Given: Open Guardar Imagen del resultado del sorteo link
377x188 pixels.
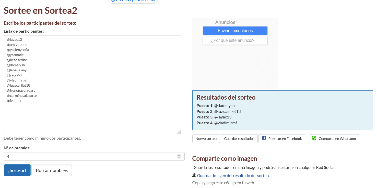Looking at the screenshot, I should click(x=233, y=176).
